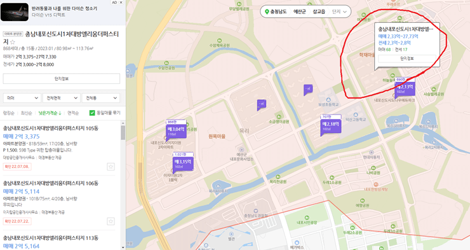This screenshot has width=470, height=250.
Task: Click 확인 22.07.08. confirmation badge
Action: [17, 166]
